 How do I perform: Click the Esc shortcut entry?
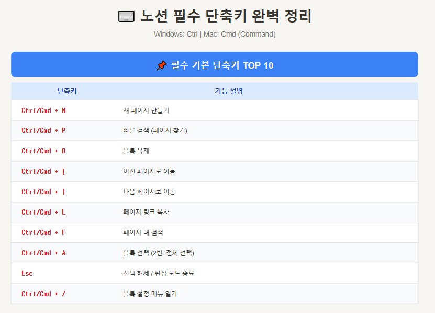[x=27, y=273]
